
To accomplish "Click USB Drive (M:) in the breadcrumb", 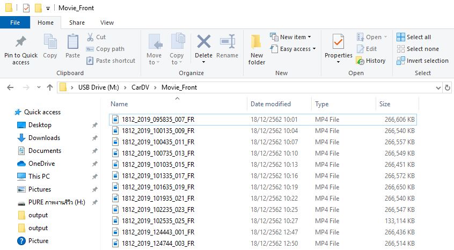I will pyautogui.click(x=98, y=87).
